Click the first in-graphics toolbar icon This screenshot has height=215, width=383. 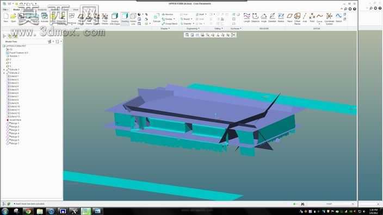(187, 35)
